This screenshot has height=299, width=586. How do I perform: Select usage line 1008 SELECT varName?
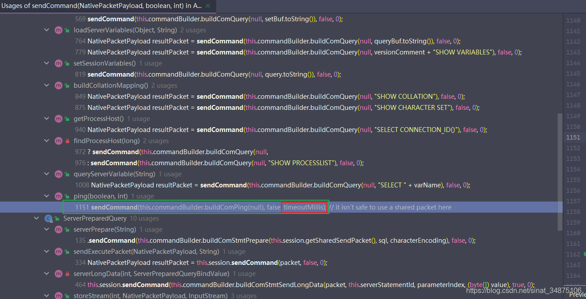coord(273,185)
